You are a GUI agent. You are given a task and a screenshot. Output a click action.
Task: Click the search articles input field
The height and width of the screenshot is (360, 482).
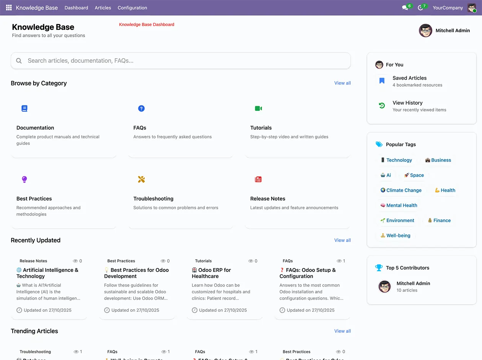coord(181,61)
